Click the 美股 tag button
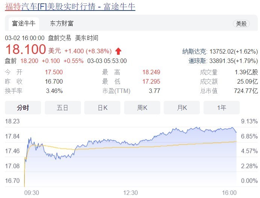Image resolution: width=260 pixels, height=198 pixels. click(241, 24)
